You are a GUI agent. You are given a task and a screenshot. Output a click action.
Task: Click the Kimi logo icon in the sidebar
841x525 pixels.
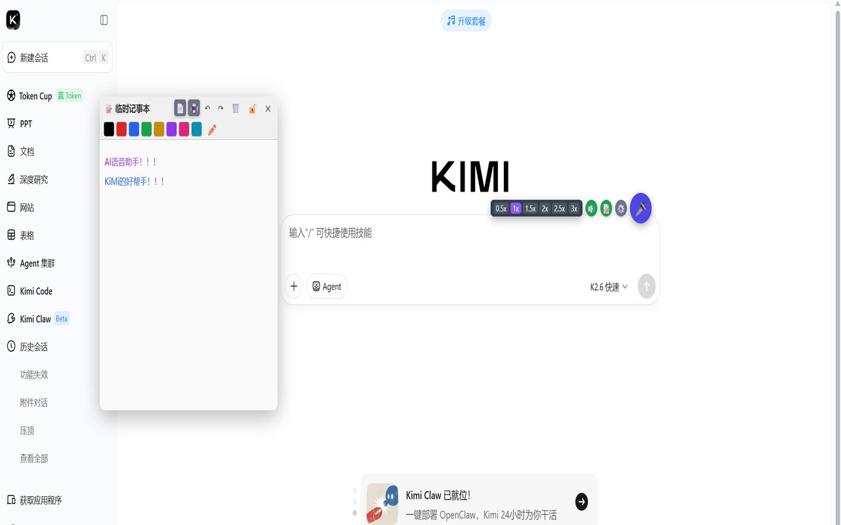(x=13, y=20)
